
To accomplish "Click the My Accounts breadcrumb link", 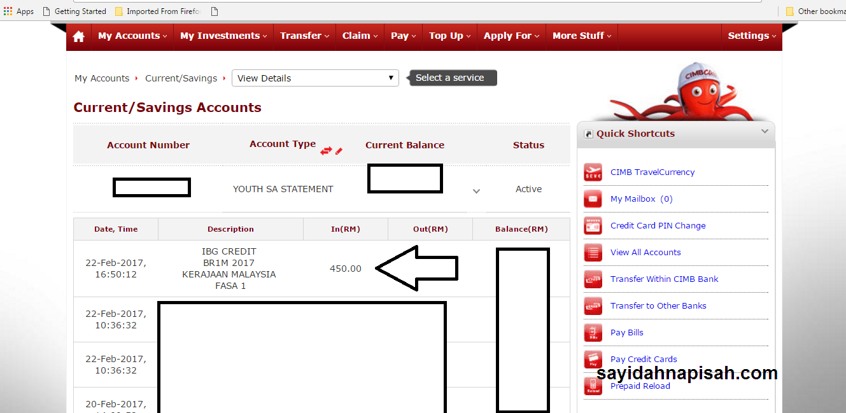I will tap(102, 78).
